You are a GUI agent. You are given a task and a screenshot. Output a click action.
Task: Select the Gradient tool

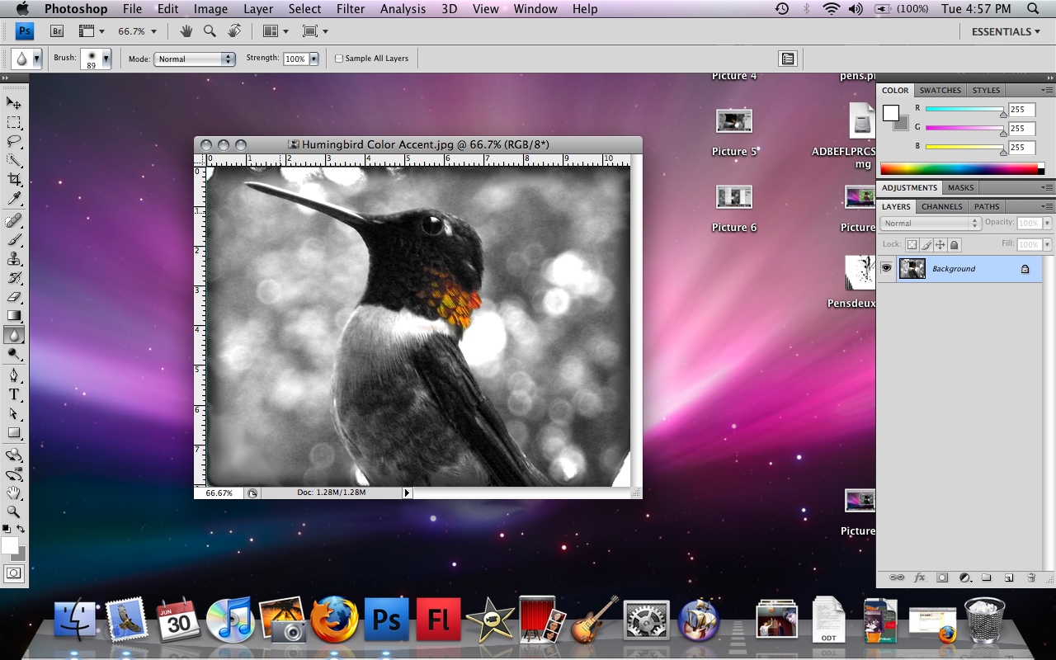pyautogui.click(x=14, y=316)
